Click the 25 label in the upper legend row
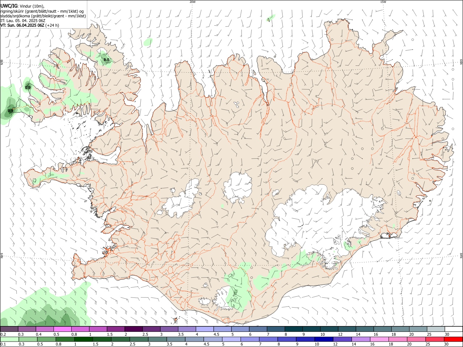463x347 pixels. 429,334
